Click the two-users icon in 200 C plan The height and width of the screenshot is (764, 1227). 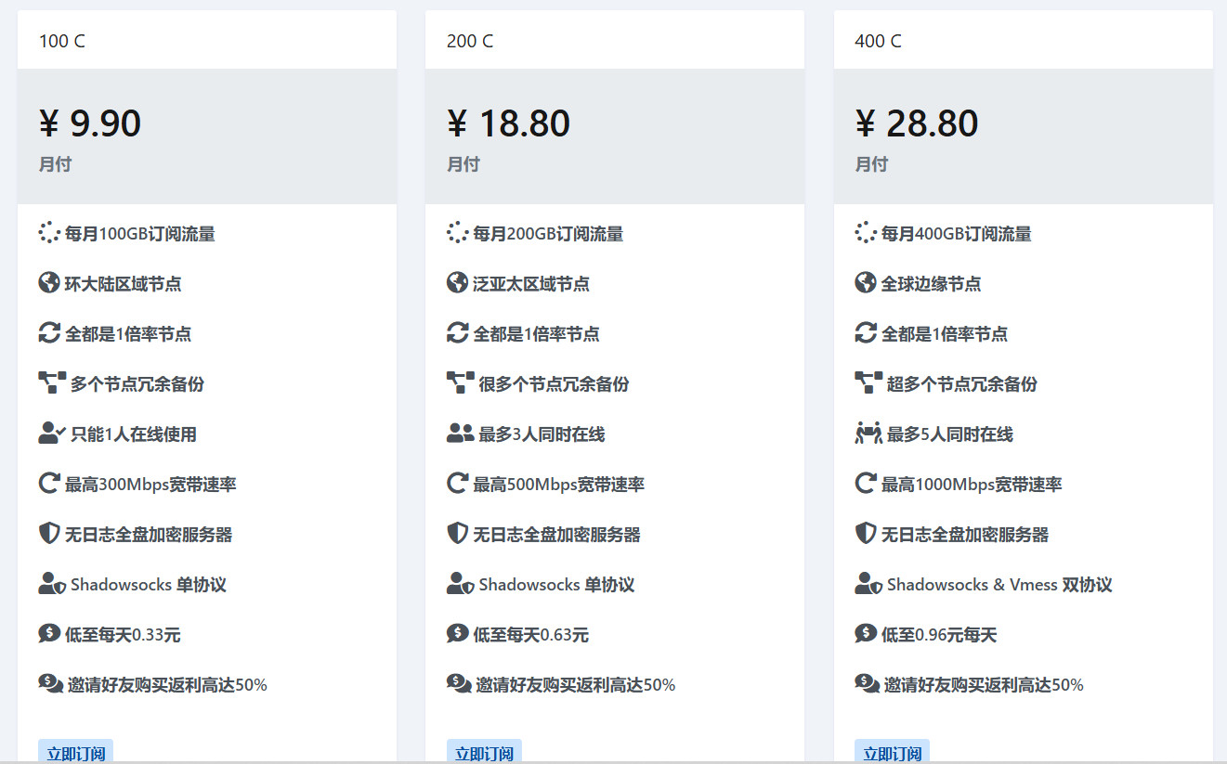coord(460,433)
